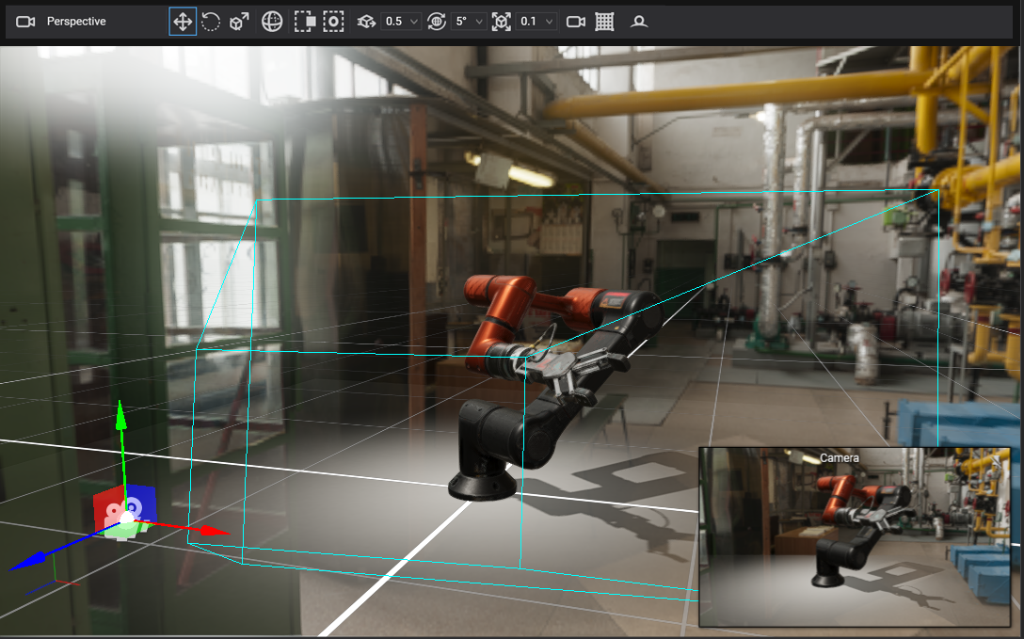This screenshot has height=639, width=1024.
Task: Click the scale snapping icon
Action: click(501, 22)
